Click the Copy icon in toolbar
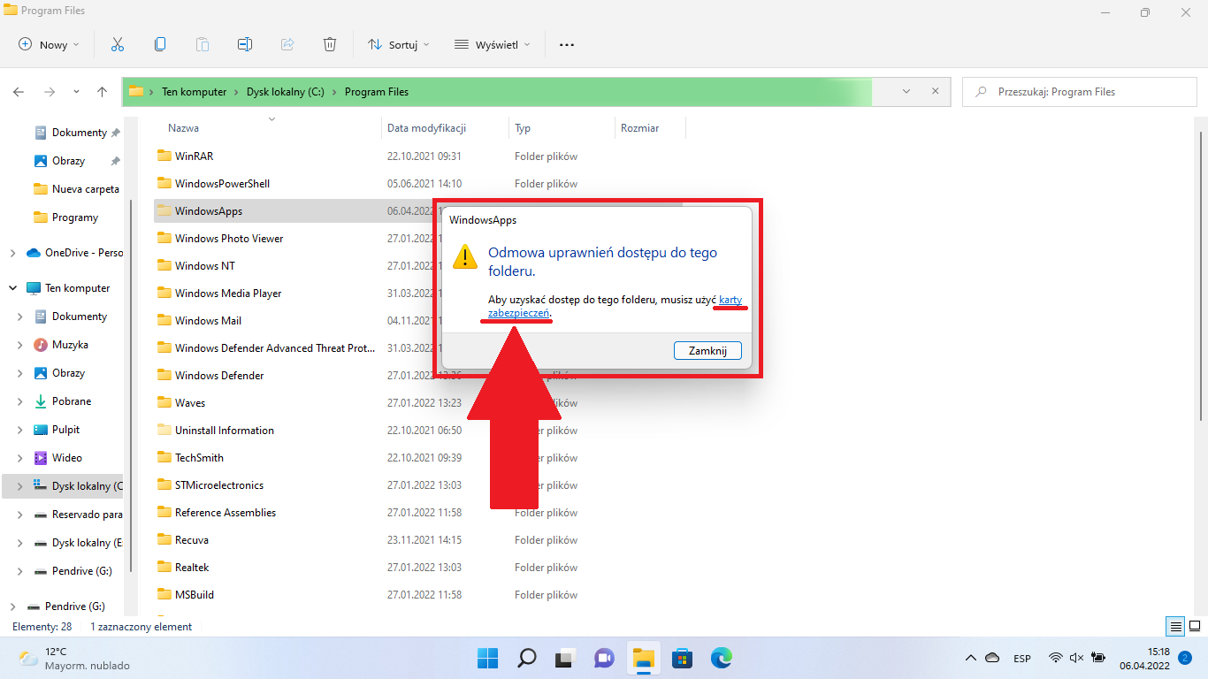 click(x=160, y=44)
